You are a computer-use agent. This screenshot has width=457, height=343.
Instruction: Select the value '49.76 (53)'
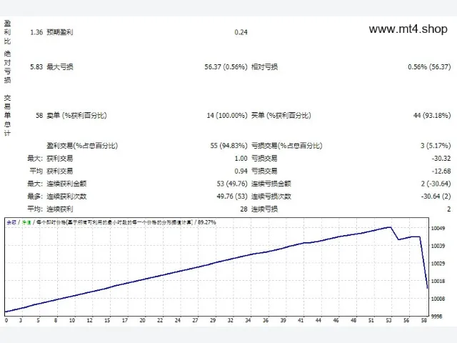[231, 197]
